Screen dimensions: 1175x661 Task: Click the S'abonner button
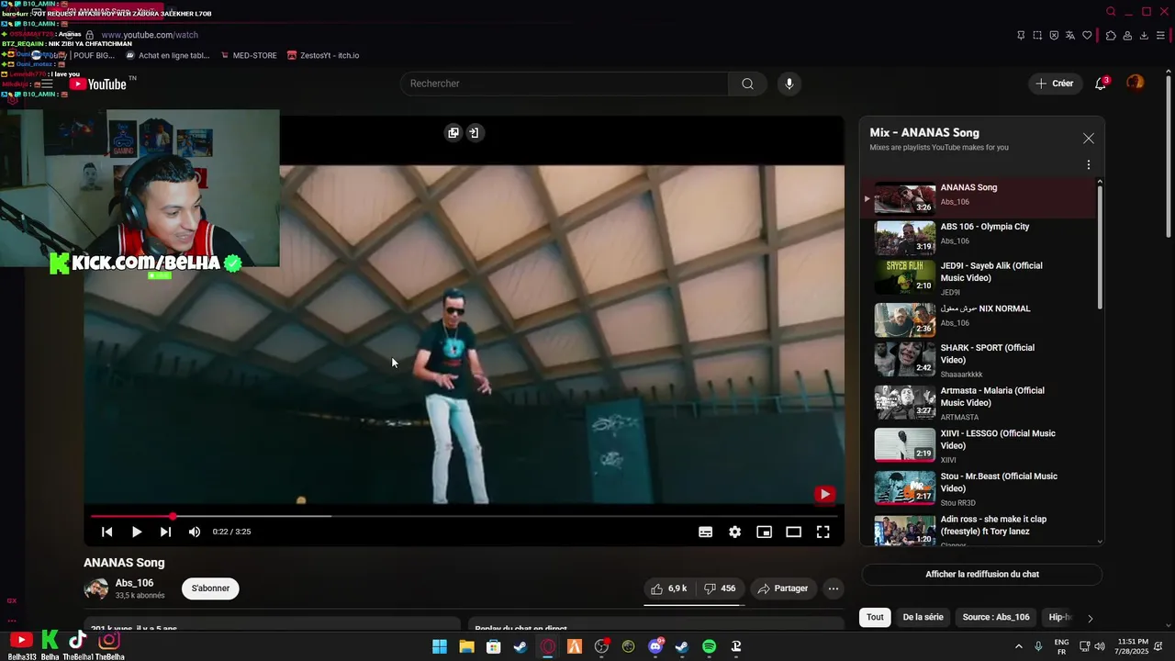coord(211,588)
